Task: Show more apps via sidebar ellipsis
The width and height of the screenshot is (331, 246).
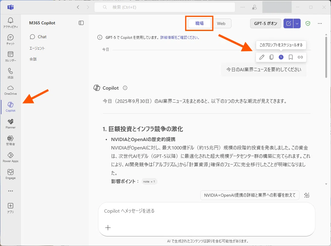Action: coord(10,191)
